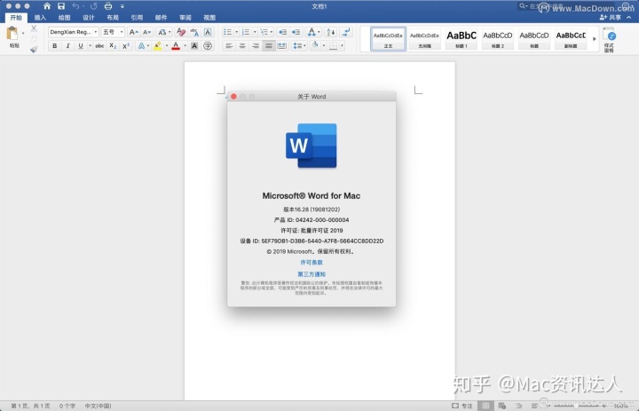
Task: Click the Redo circular arrow icon
Action: pyautogui.click(x=94, y=6)
